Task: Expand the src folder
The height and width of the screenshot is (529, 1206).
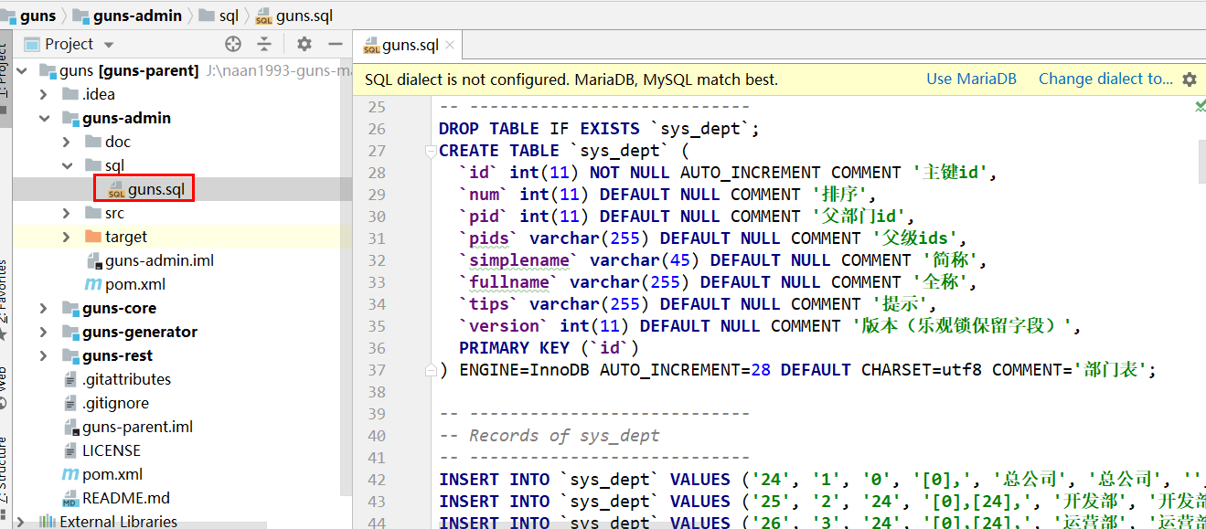Action: click(67, 213)
